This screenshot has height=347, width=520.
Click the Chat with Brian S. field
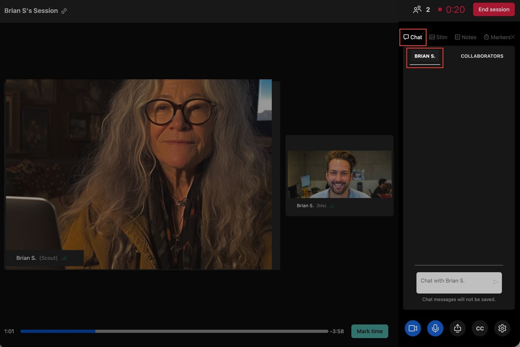[x=454, y=282]
